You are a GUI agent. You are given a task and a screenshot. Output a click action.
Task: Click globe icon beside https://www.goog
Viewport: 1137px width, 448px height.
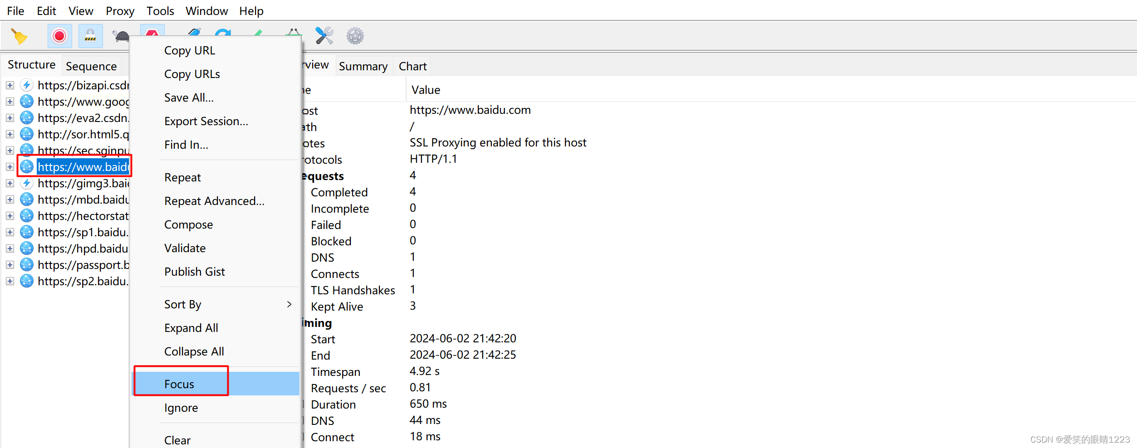(27, 101)
